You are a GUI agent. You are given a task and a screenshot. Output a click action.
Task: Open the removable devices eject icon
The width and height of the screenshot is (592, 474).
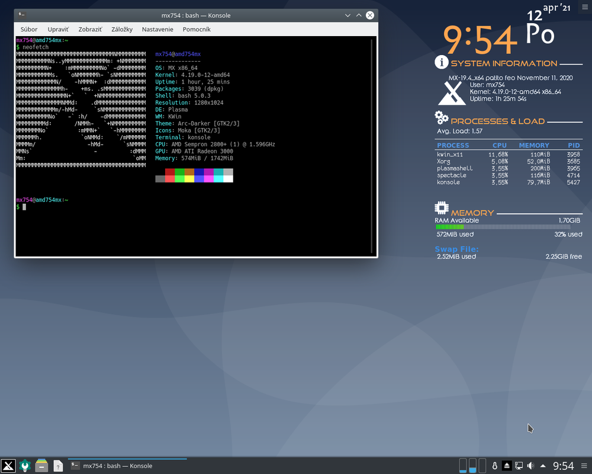click(x=507, y=466)
